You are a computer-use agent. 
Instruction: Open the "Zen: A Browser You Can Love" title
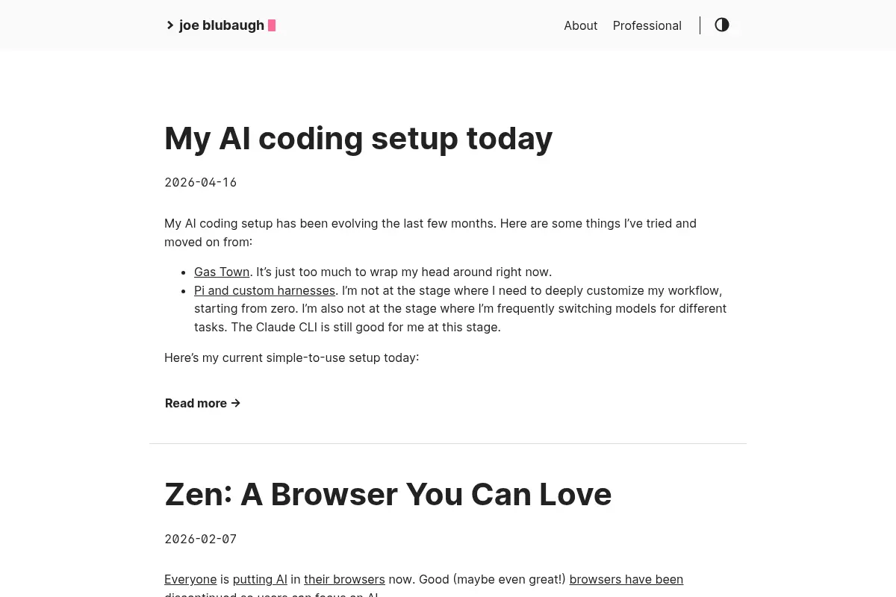[x=388, y=494]
